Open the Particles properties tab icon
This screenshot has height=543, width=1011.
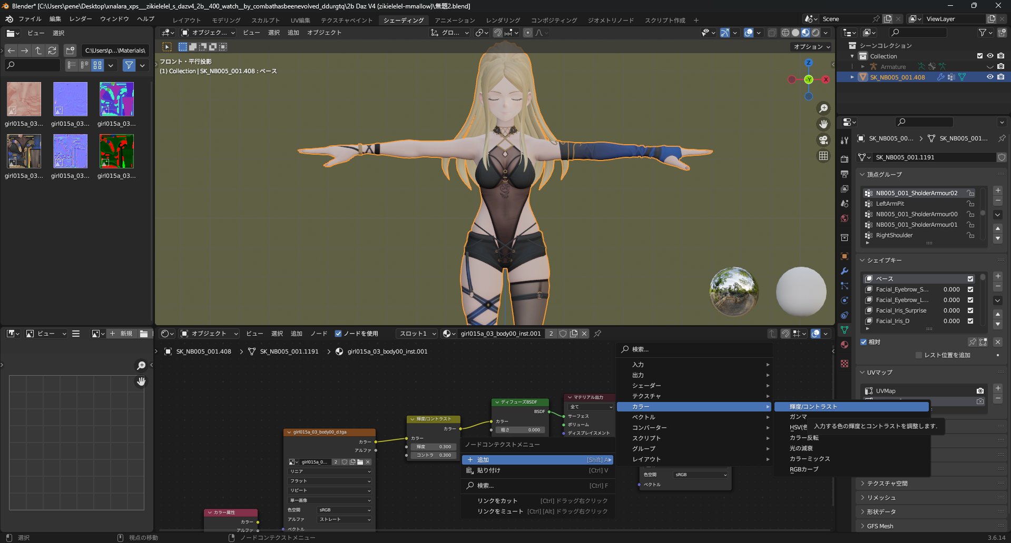click(845, 286)
